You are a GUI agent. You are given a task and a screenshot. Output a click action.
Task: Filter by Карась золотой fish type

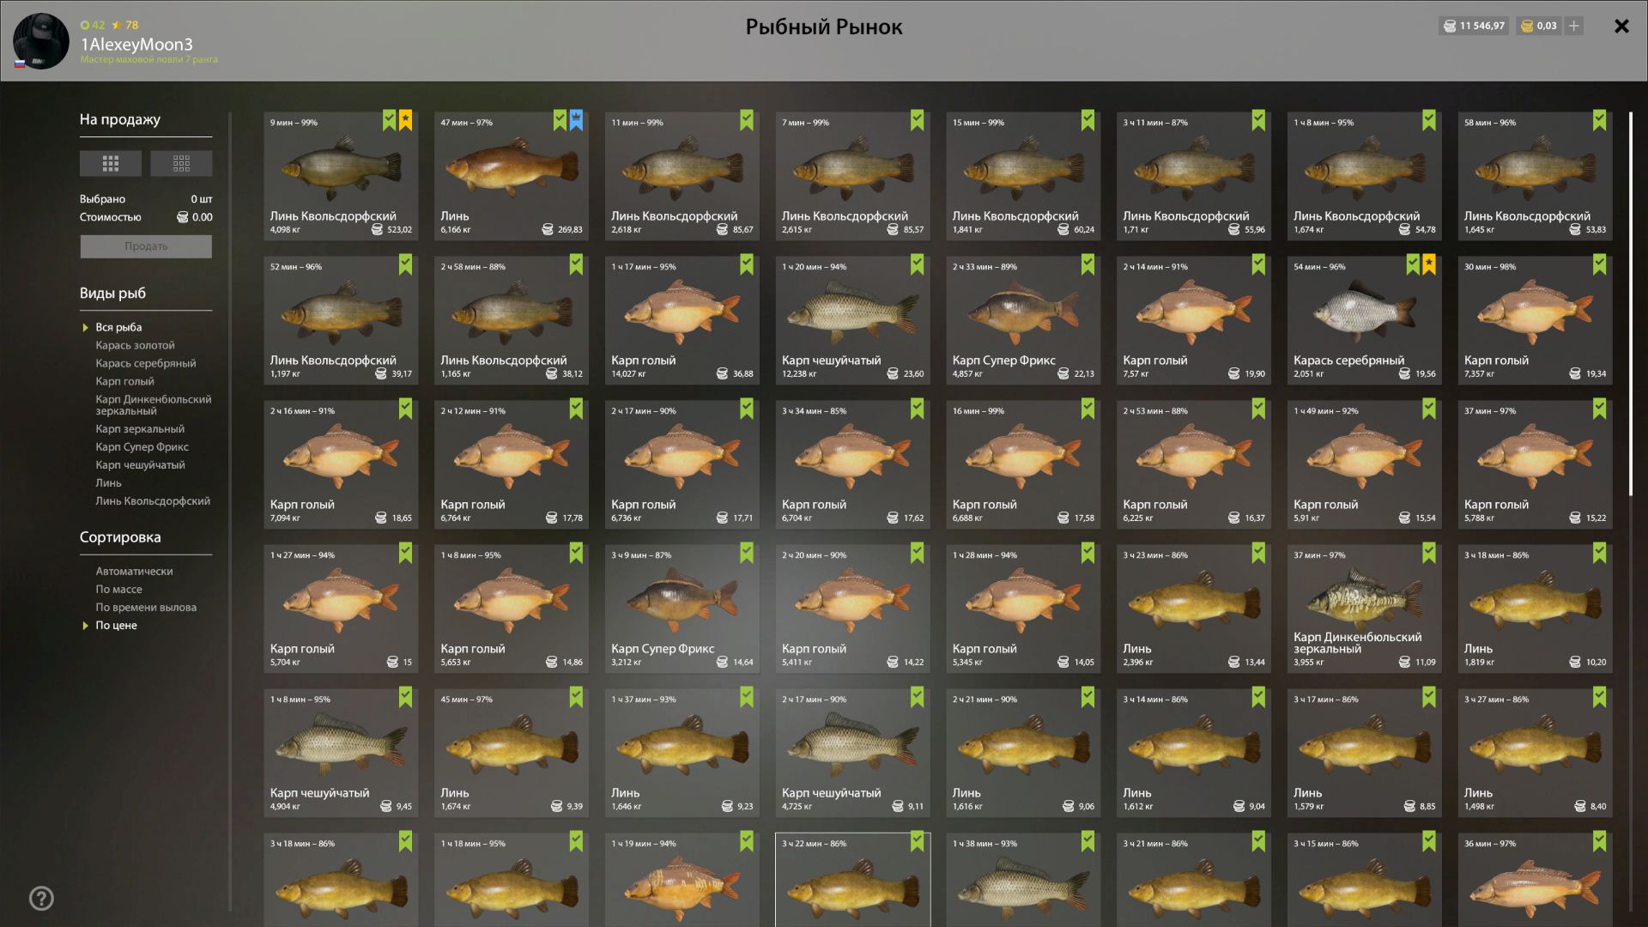click(x=135, y=345)
